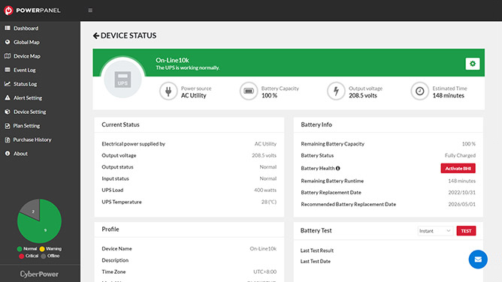This screenshot has height=282, width=502.
Task: Click the Critical red legend dot
Action: pyautogui.click(x=22, y=256)
